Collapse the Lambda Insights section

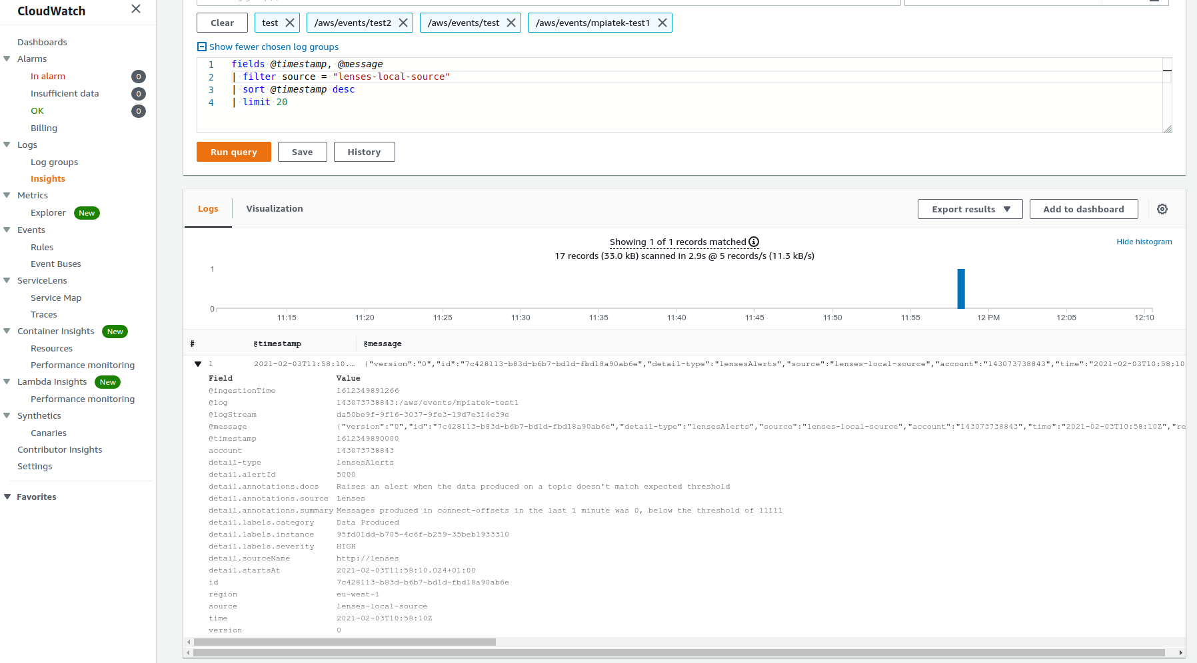click(7, 381)
